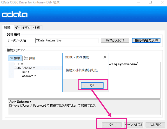The width and height of the screenshot is (167, 129).
Task: Select the User * property row
Action: 84,72
